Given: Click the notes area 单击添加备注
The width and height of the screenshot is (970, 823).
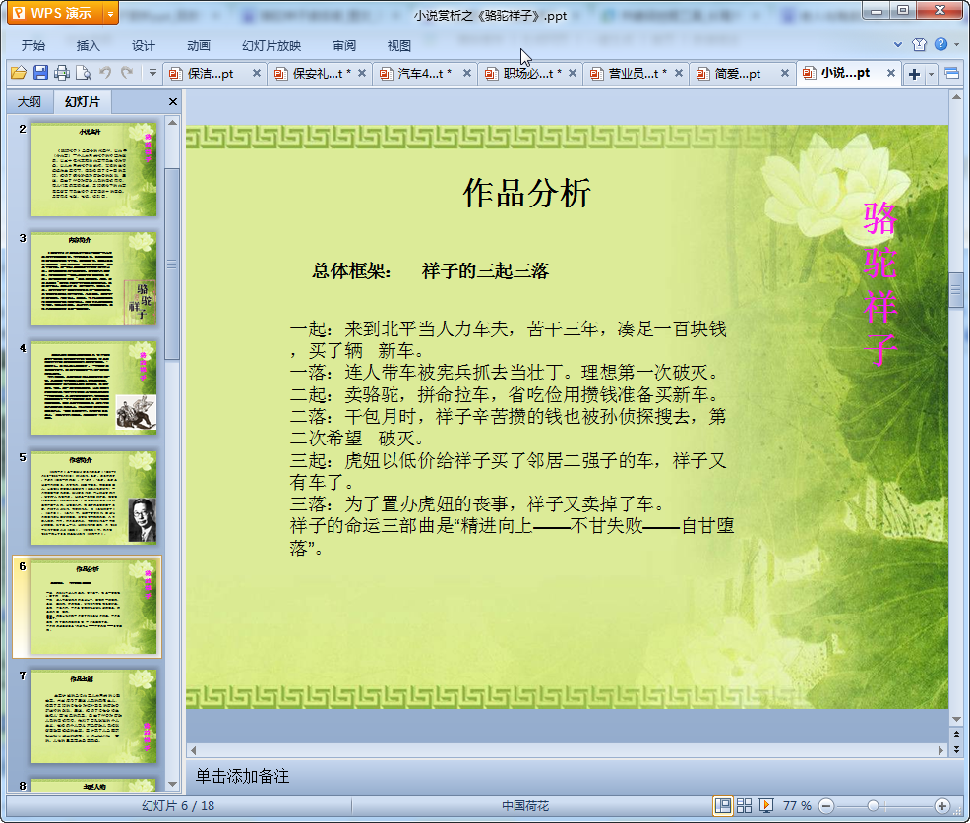Looking at the screenshot, I should pos(242,776).
